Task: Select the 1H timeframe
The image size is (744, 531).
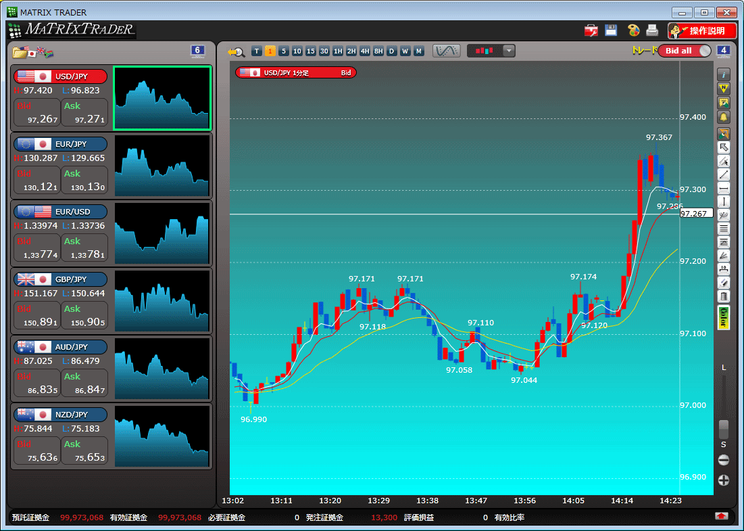Action: click(337, 51)
